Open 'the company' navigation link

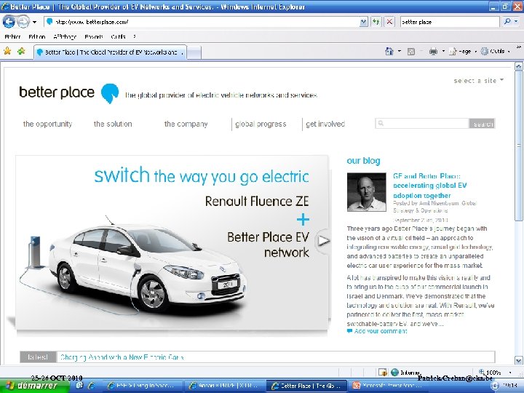[186, 124]
